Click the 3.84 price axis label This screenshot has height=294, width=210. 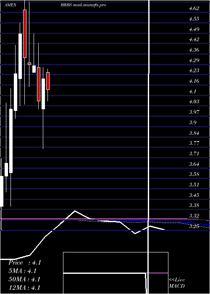pos(194,133)
